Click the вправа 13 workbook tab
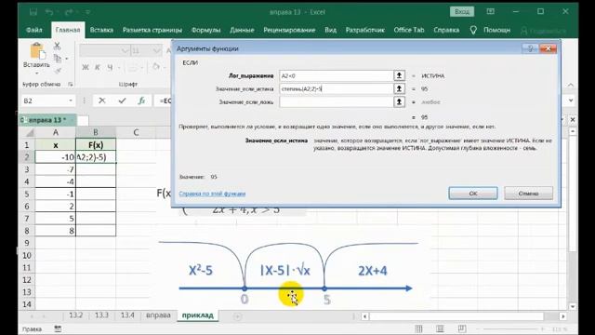The width and height of the screenshot is (595, 335). click(x=47, y=120)
